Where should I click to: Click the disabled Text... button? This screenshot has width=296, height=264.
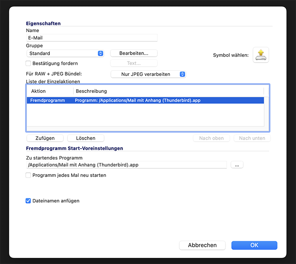point(134,63)
